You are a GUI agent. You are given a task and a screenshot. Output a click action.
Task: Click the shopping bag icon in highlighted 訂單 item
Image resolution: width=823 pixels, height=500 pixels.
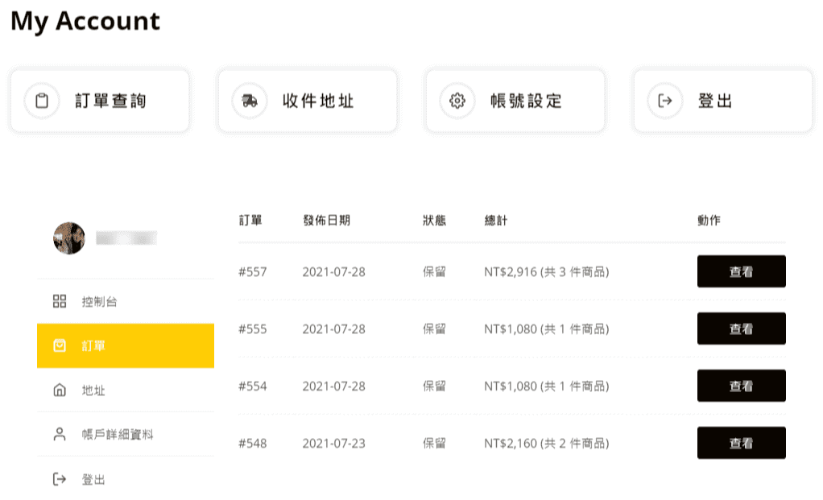click(60, 345)
